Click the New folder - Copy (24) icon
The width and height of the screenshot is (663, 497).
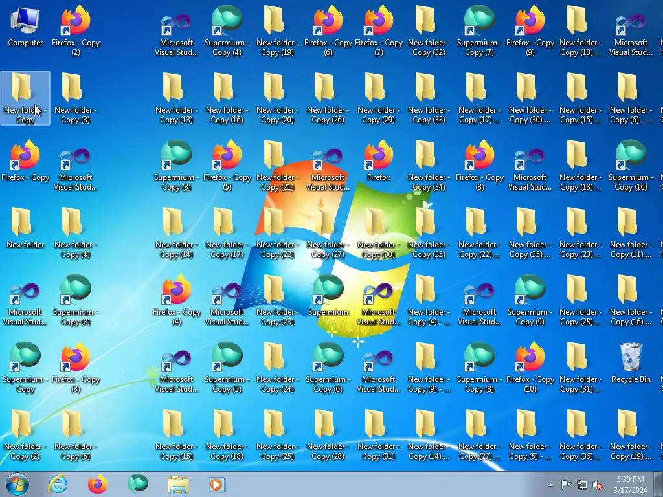point(277,368)
